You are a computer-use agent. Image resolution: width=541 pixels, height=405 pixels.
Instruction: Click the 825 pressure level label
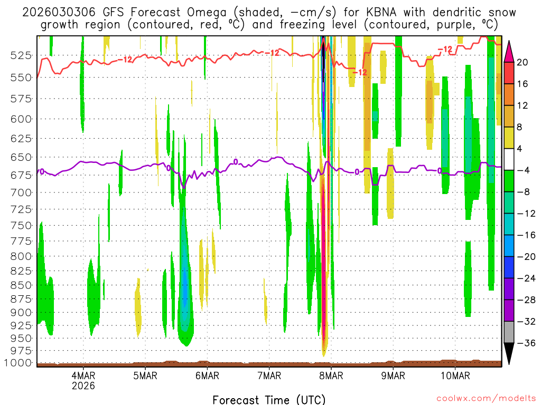click(x=21, y=271)
